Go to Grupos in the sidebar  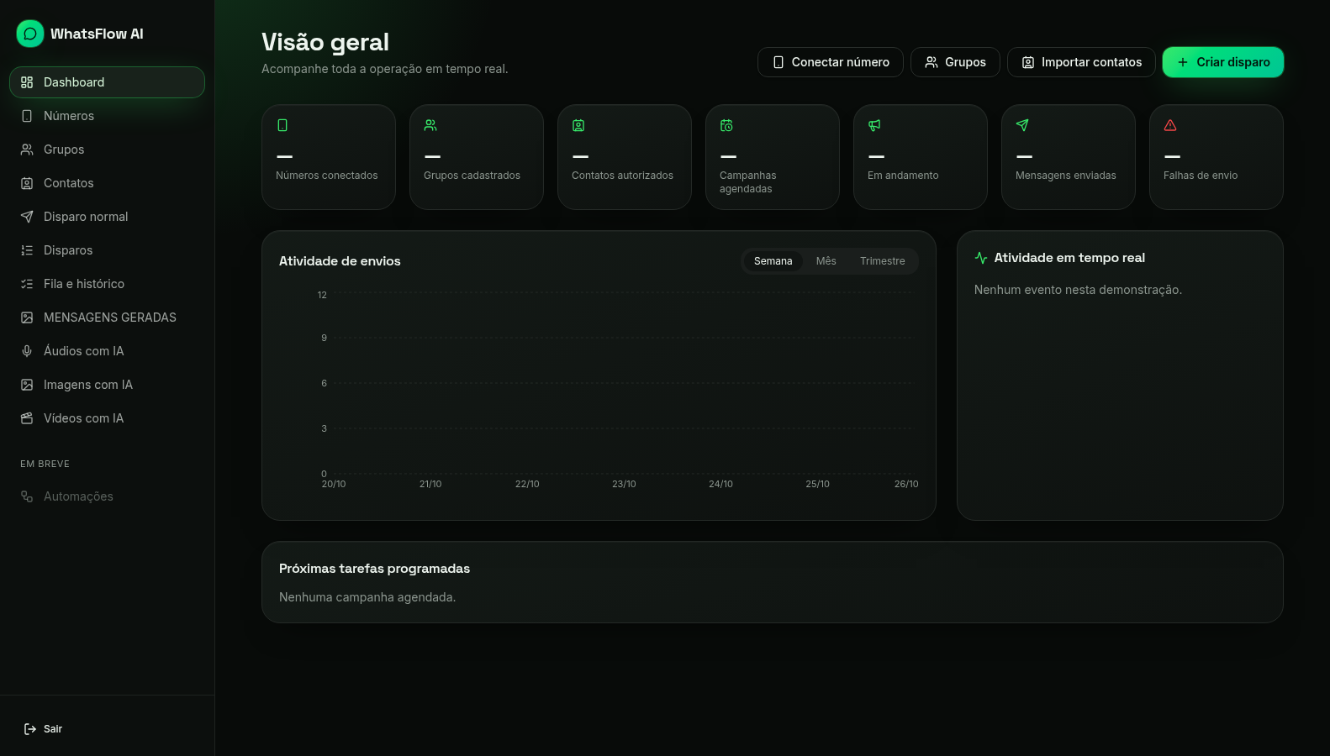click(107, 150)
